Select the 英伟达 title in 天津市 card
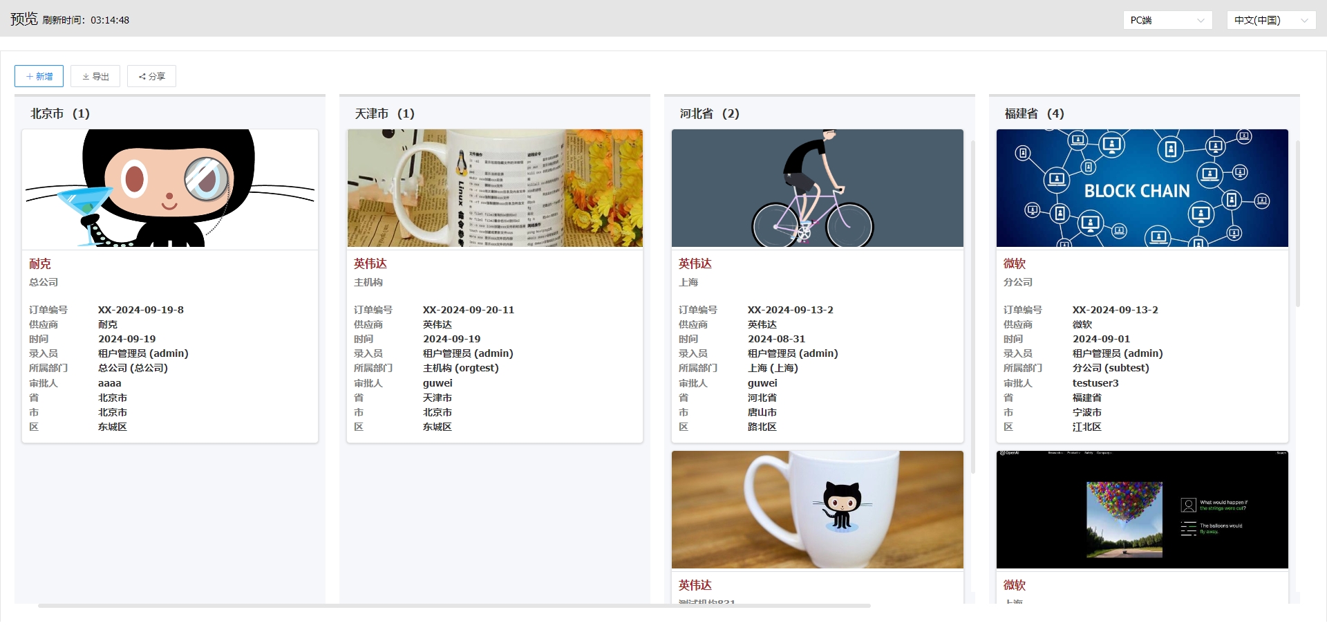The image size is (1327, 630). point(370,263)
